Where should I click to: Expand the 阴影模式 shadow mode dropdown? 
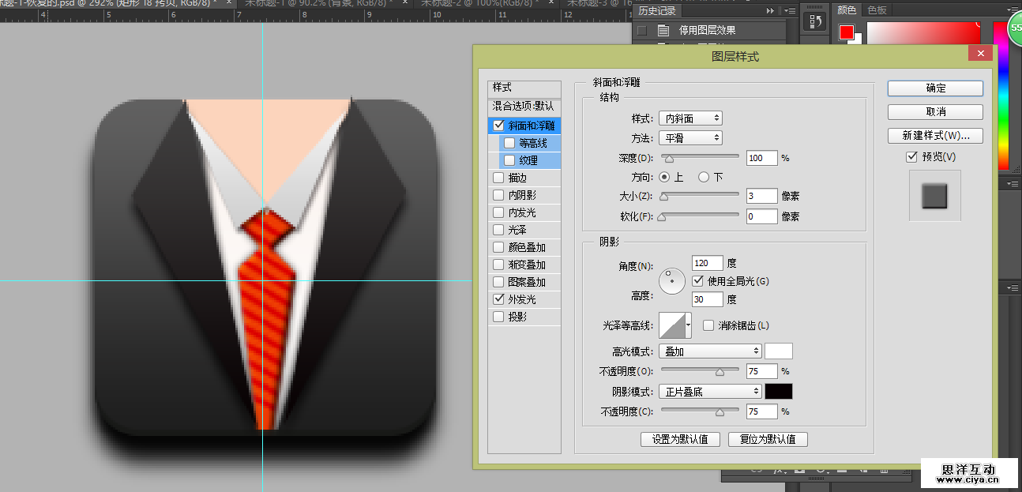710,392
